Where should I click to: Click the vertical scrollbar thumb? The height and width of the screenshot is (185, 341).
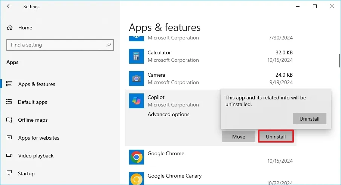click(339, 61)
